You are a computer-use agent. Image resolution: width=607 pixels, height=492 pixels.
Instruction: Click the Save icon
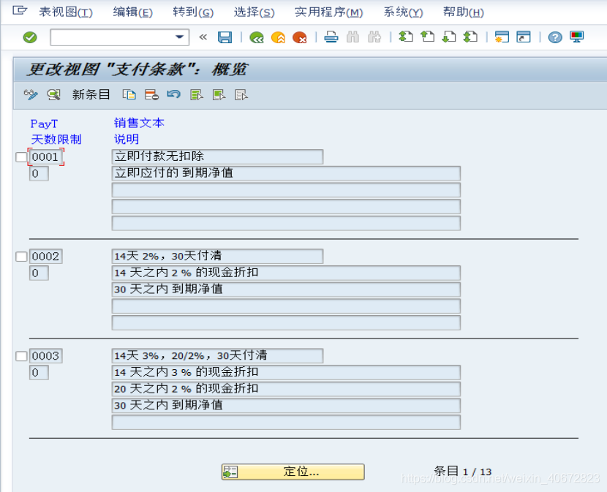click(225, 37)
